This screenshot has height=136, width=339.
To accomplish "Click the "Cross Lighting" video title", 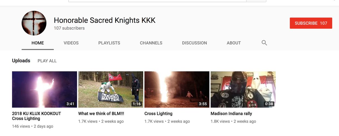I will (x=158, y=114).
